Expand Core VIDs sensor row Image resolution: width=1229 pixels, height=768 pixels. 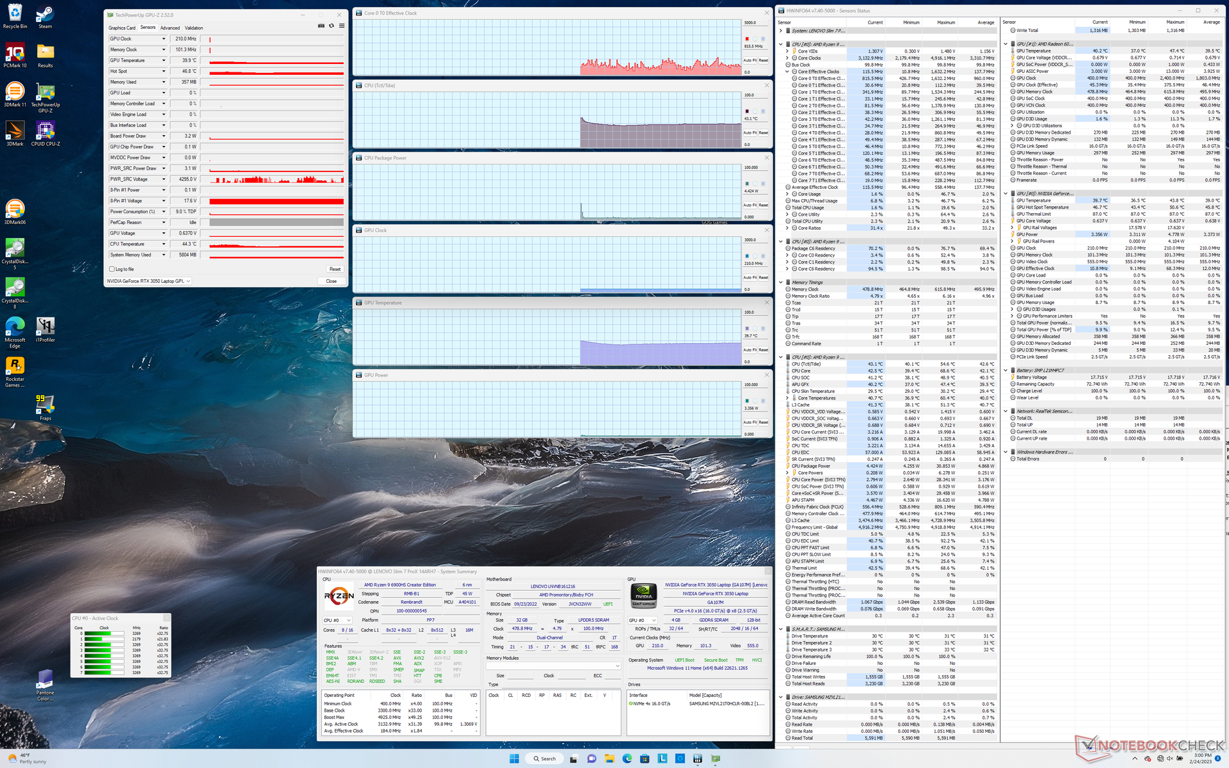point(787,51)
